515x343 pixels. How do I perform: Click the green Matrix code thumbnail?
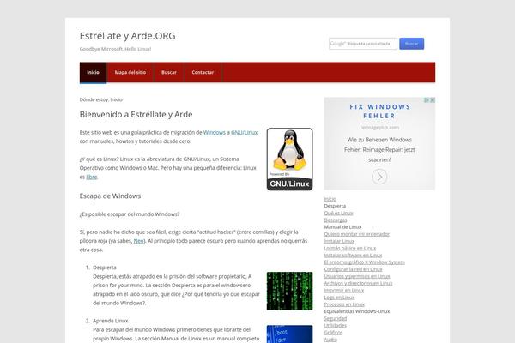tap(290, 291)
